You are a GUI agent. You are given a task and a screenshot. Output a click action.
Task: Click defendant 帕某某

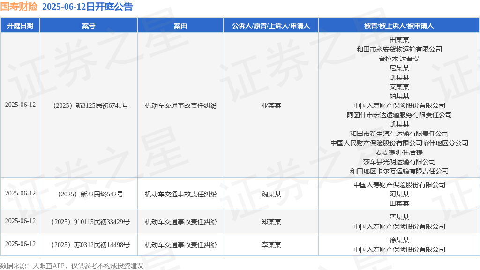[399, 96]
